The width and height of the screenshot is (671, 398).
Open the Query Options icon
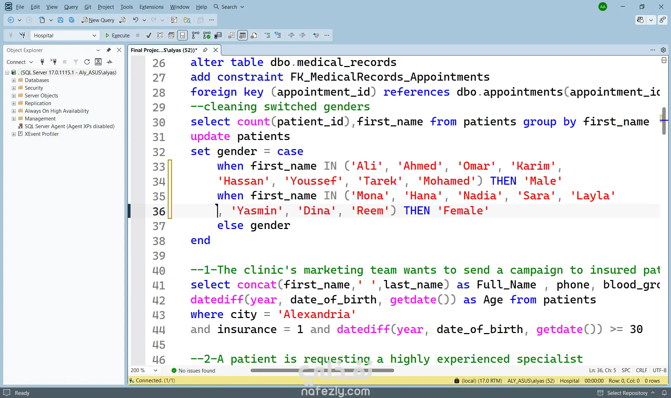coord(171,35)
